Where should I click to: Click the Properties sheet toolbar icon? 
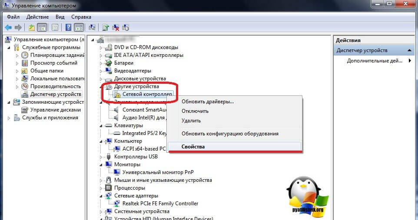tap(55, 27)
